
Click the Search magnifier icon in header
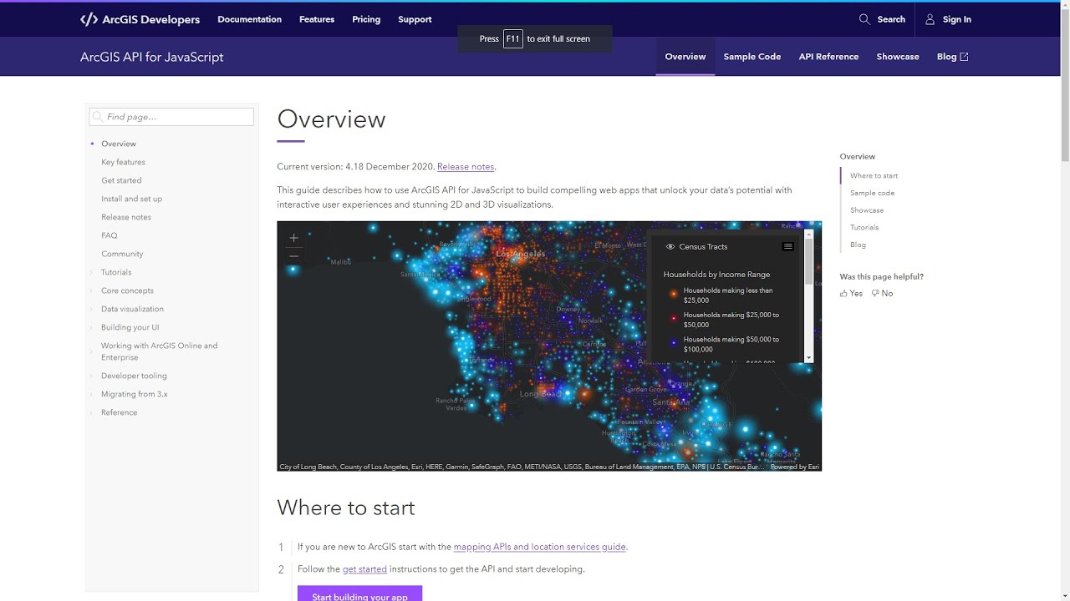tap(864, 19)
